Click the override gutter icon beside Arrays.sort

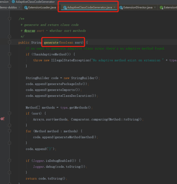click(x=3, y=119)
